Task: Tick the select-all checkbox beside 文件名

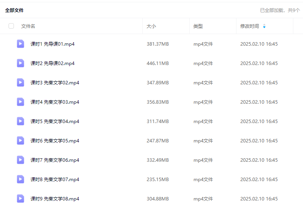Action: pos(11,26)
